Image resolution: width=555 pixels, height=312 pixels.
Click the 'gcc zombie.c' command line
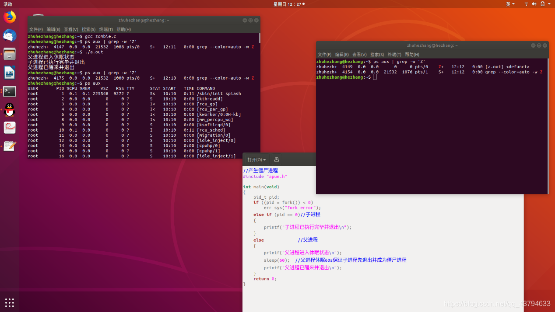pos(101,36)
